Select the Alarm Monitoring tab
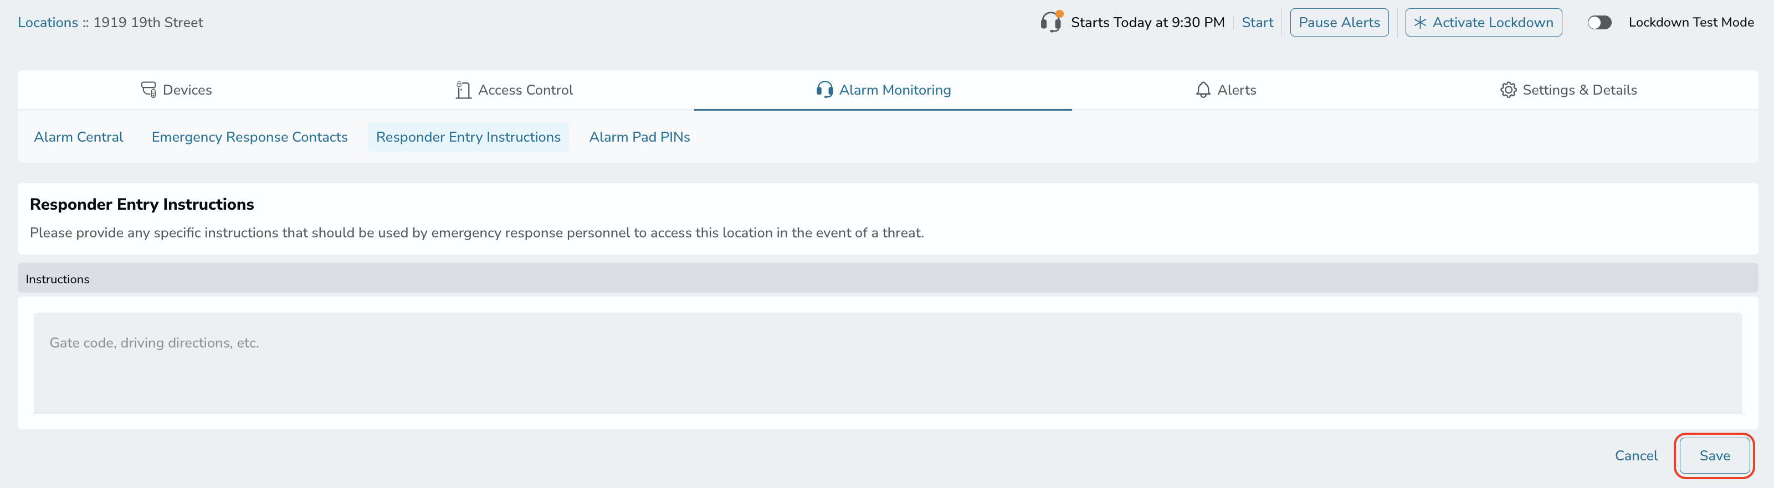This screenshot has height=488, width=1774. 883,90
